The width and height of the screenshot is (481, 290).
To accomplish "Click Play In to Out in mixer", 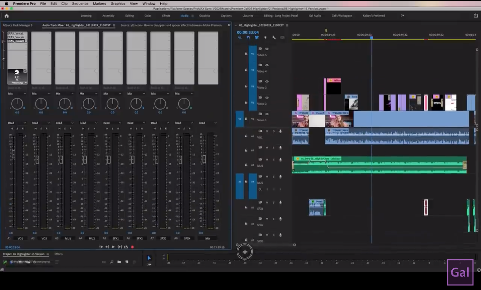I will point(120,247).
